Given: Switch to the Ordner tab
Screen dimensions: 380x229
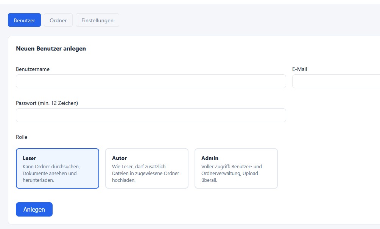Looking at the screenshot, I should [58, 20].
